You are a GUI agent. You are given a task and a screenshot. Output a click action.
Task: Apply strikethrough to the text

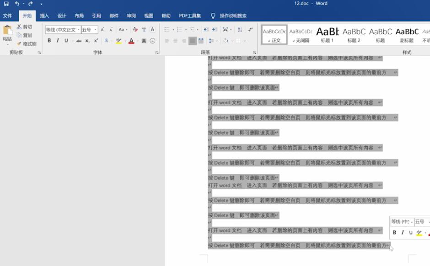pos(79,41)
